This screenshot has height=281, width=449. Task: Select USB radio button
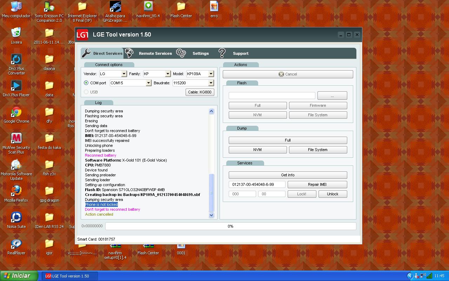click(x=86, y=92)
